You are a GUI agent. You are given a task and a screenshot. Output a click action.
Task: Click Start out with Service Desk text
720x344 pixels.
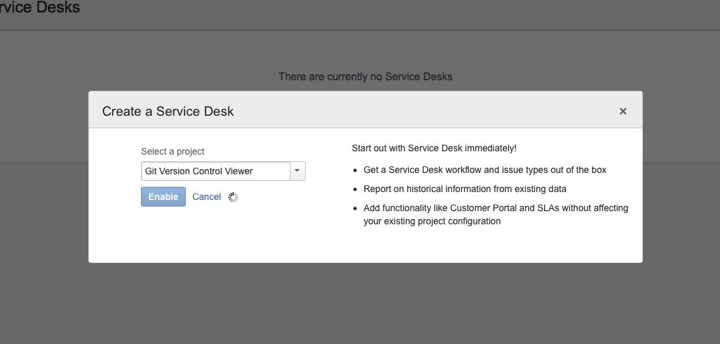[x=434, y=148]
